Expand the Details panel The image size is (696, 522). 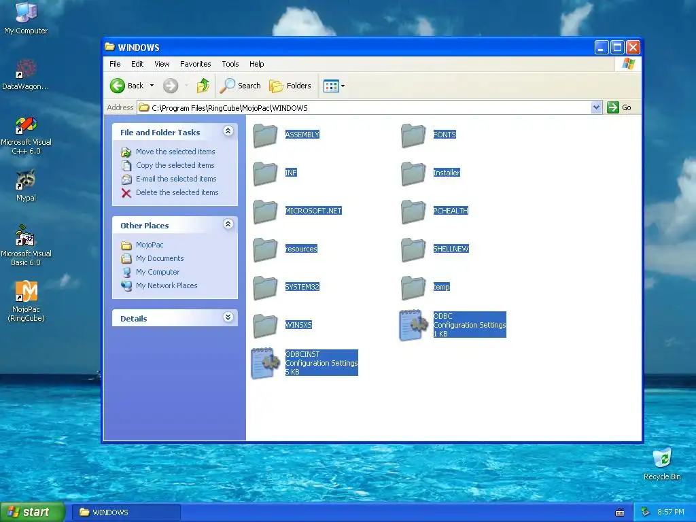[228, 317]
